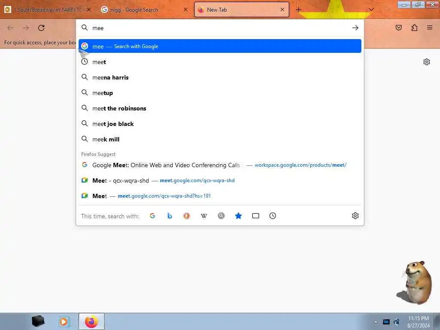Image resolution: width=440 pixels, height=330 pixels.
Task: Search open Tabs using the rectangle icon
Action: pyautogui.click(x=256, y=216)
